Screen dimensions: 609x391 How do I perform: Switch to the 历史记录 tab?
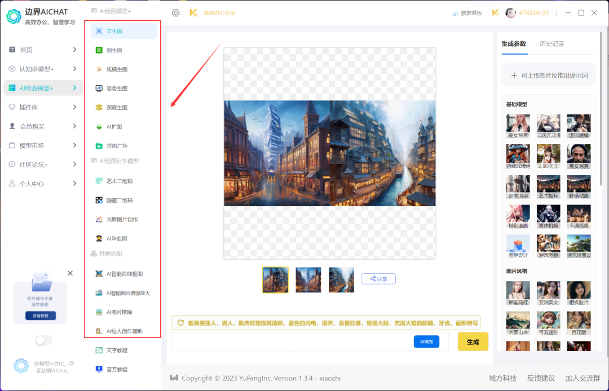point(552,44)
